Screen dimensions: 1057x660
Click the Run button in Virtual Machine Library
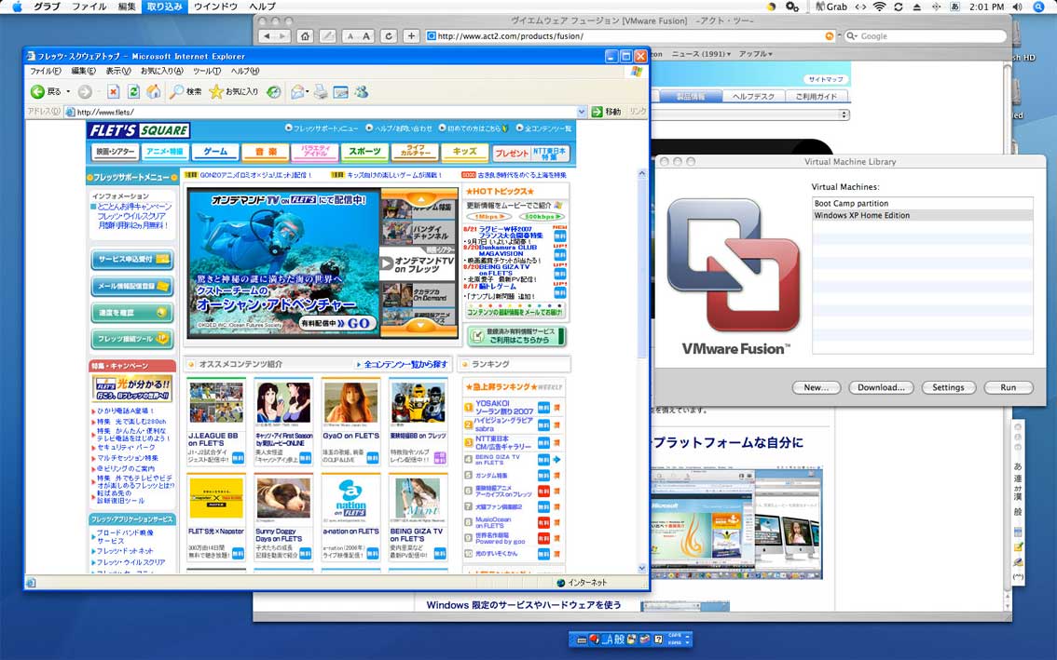pos(1009,387)
